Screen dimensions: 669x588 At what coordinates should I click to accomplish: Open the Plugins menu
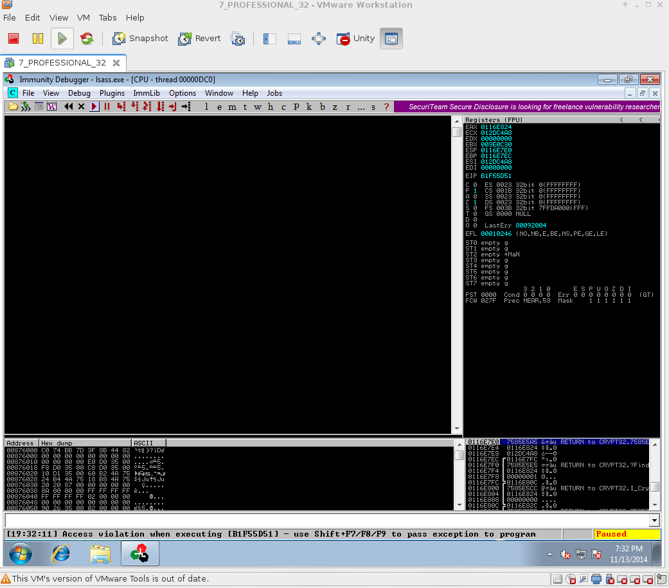(112, 93)
